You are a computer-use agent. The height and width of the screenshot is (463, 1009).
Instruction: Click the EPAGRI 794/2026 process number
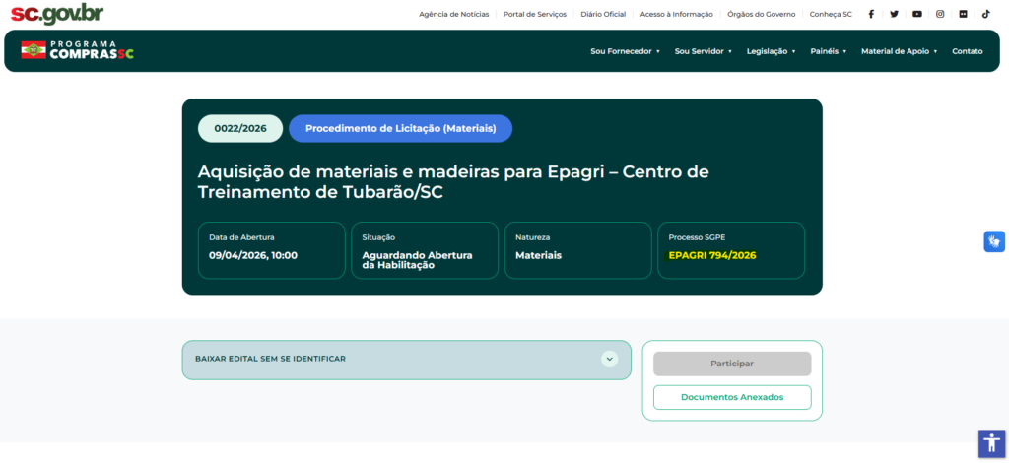[x=711, y=255]
